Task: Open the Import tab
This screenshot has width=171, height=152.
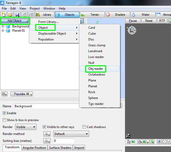Action: (79, 148)
